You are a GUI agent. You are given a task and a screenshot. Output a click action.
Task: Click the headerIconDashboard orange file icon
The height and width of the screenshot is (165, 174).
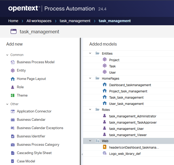click(105, 147)
